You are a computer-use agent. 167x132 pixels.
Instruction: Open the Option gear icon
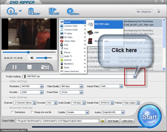tap(73, 11)
